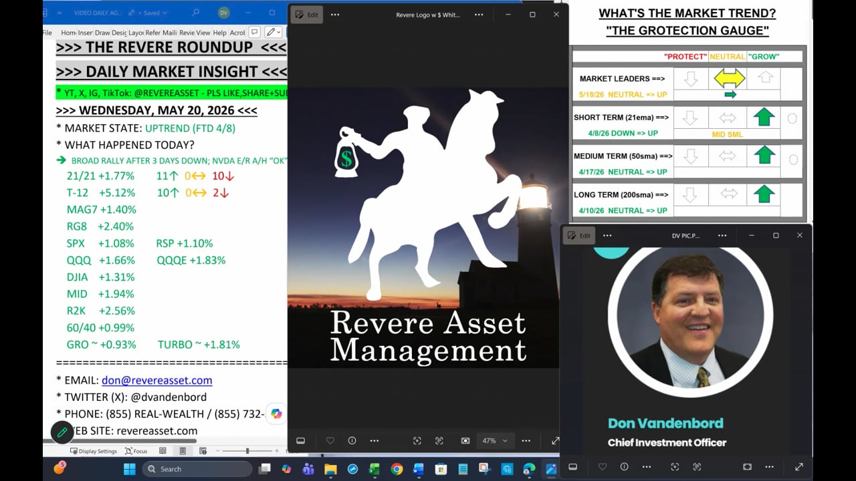Image resolution: width=856 pixels, height=481 pixels.
Task: Click the taskbar Search box
Action: coord(196,469)
